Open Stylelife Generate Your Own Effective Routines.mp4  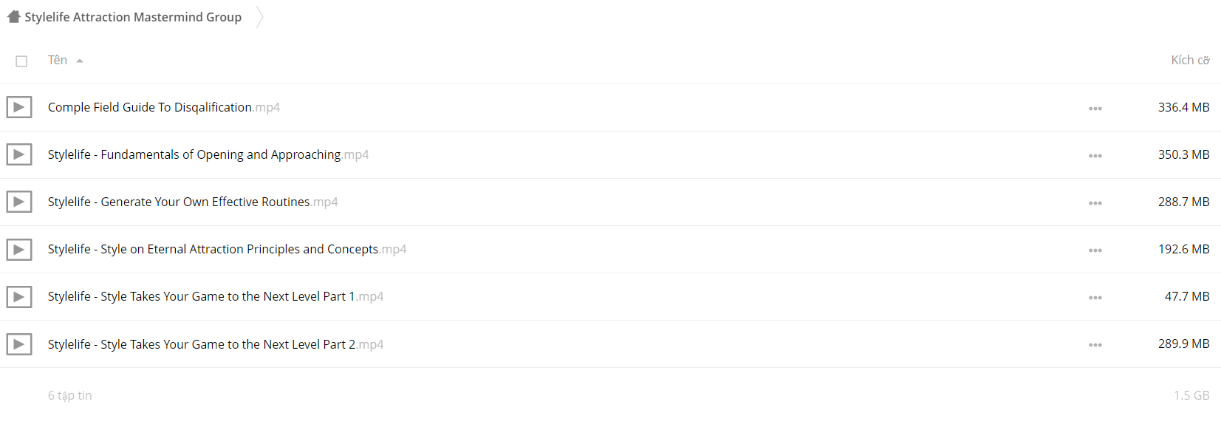193,202
